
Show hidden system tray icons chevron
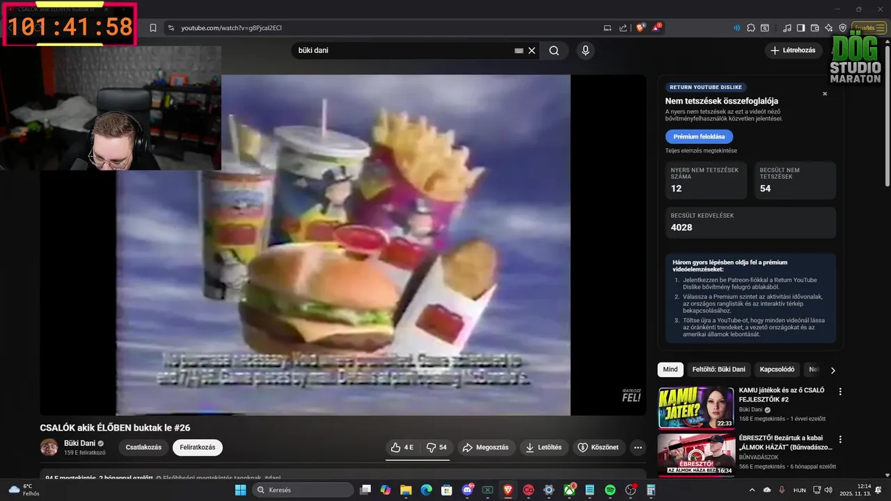click(x=752, y=490)
